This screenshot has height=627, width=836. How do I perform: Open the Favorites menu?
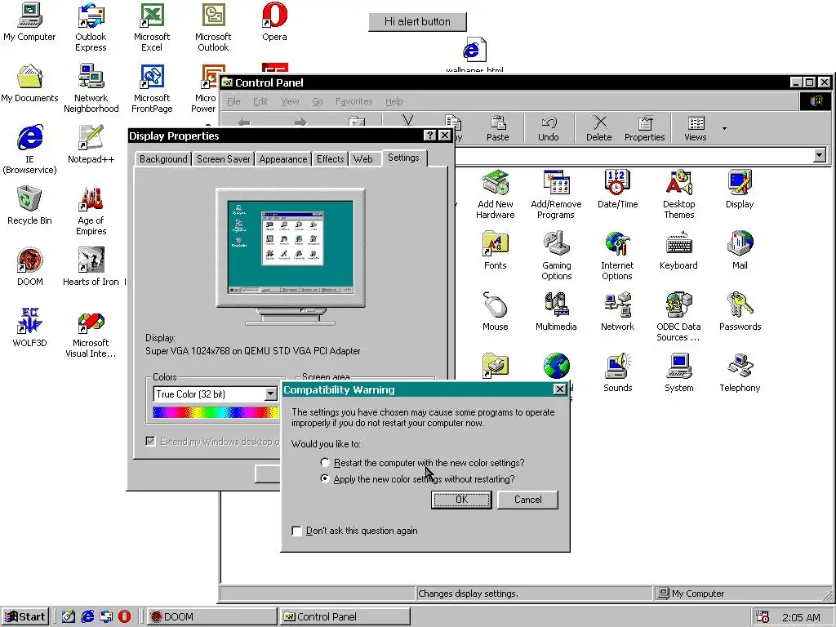click(354, 101)
